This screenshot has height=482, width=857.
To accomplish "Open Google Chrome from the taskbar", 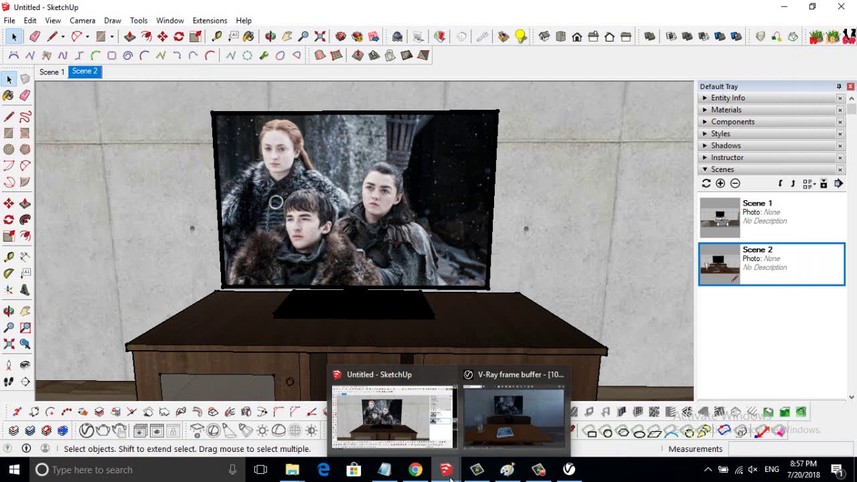I will (415, 470).
